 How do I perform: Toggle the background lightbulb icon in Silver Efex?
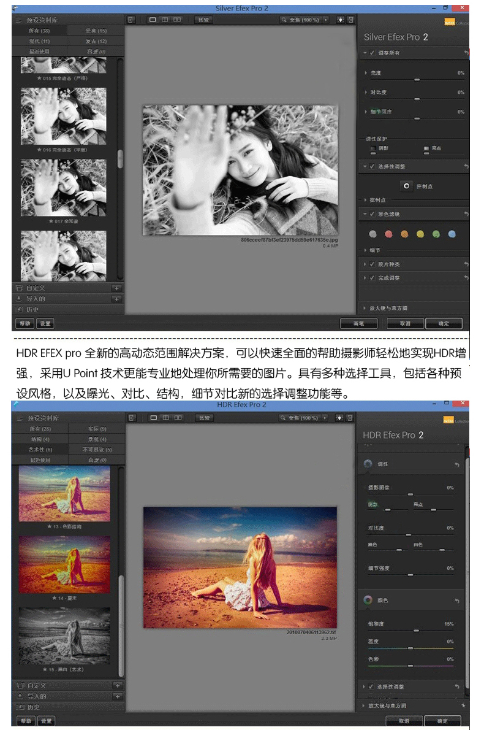(341, 20)
